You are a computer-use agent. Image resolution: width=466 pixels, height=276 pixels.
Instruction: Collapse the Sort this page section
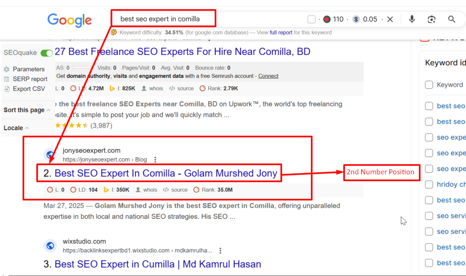(27, 110)
